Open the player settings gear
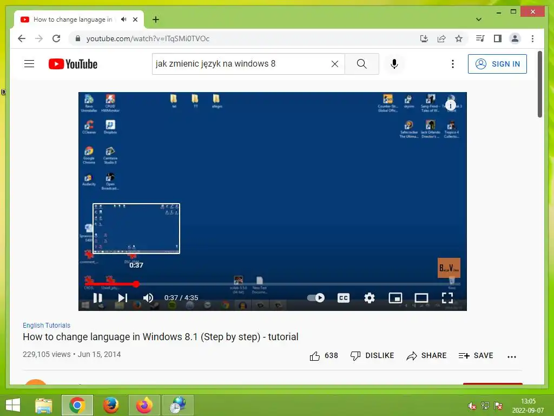 tap(369, 298)
